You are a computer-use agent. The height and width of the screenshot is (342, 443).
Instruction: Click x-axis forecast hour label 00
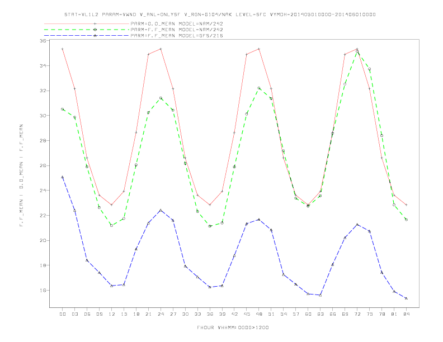tap(63, 314)
